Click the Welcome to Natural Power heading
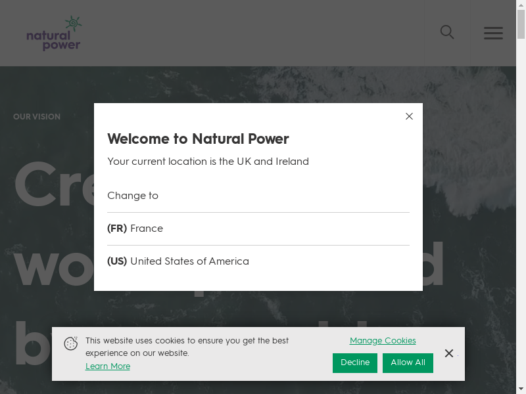526x394 pixels. pyautogui.click(x=198, y=139)
